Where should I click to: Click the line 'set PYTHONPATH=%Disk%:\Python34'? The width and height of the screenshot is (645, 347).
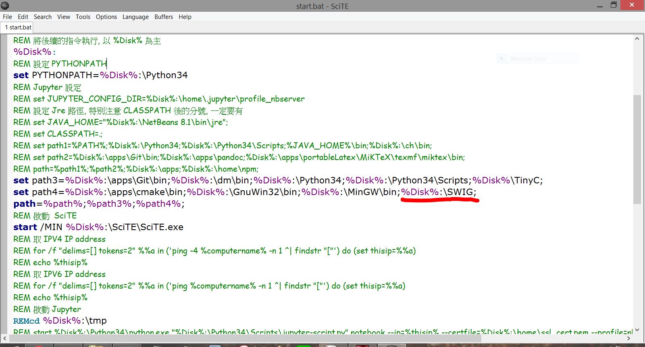[100, 75]
